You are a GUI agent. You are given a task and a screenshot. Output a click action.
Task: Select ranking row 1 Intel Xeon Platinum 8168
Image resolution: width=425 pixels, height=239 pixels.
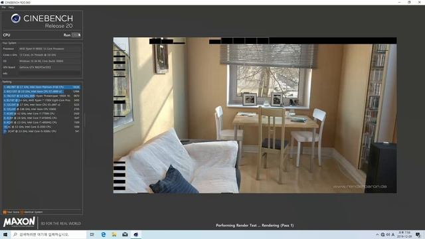pyautogui.click(x=42, y=87)
